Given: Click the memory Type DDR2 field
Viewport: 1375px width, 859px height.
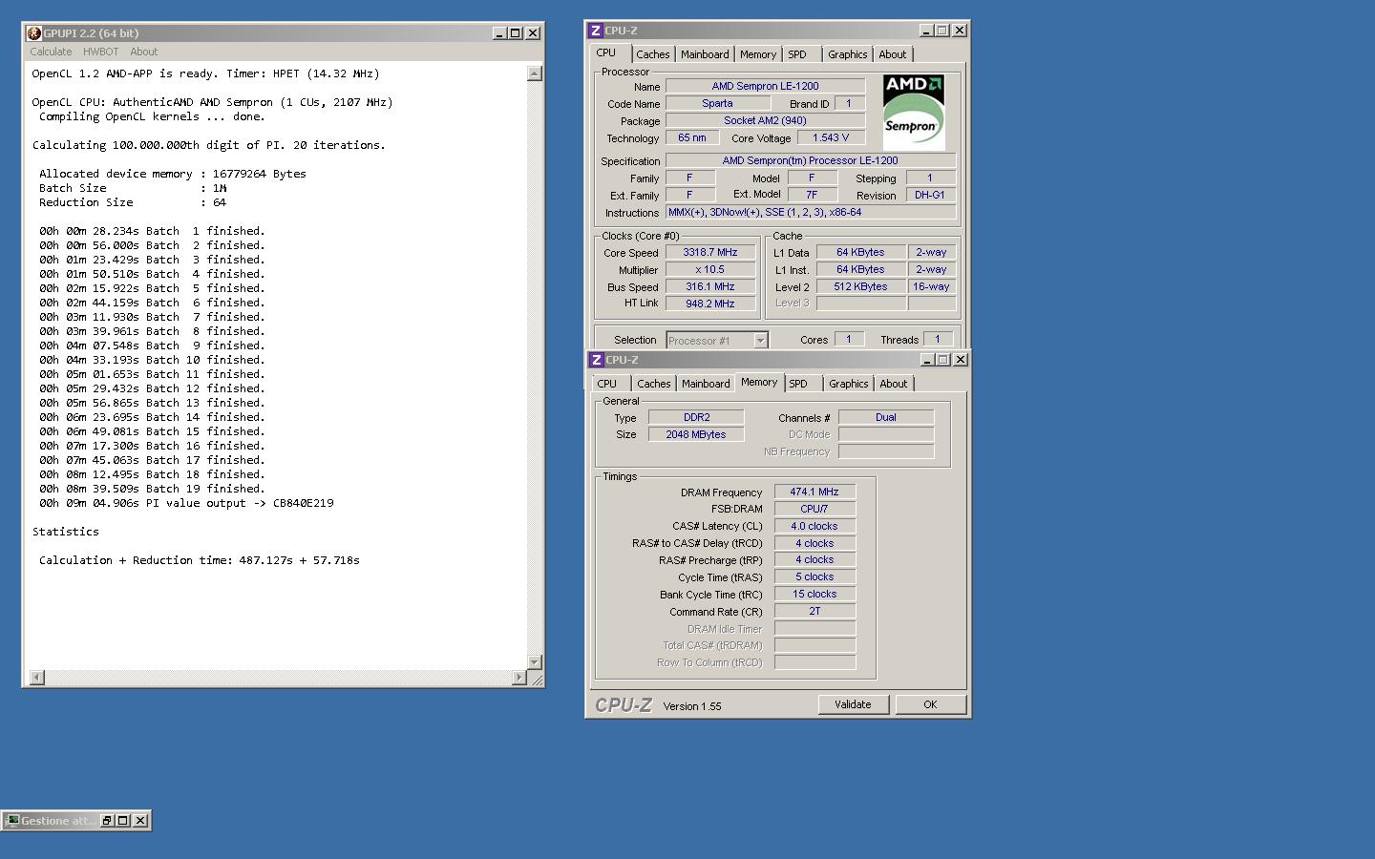Looking at the screenshot, I should [696, 418].
